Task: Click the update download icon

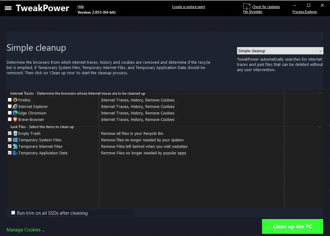Action: 247,6
